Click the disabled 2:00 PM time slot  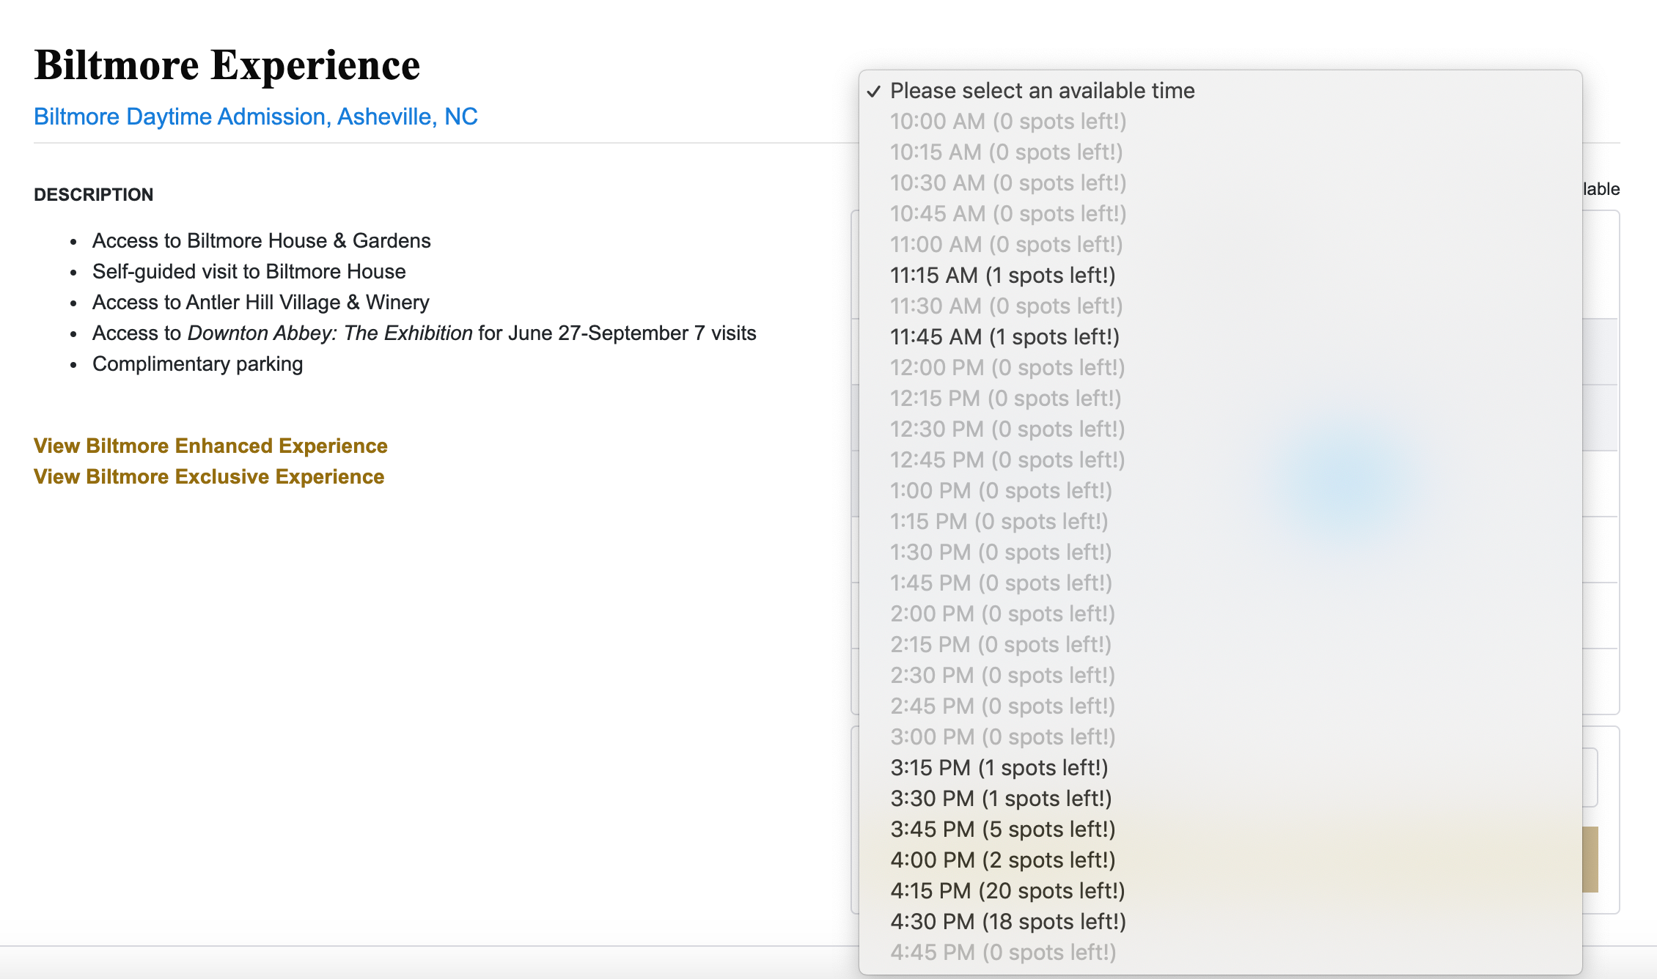pyautogui.click(x=1002, y=614)
